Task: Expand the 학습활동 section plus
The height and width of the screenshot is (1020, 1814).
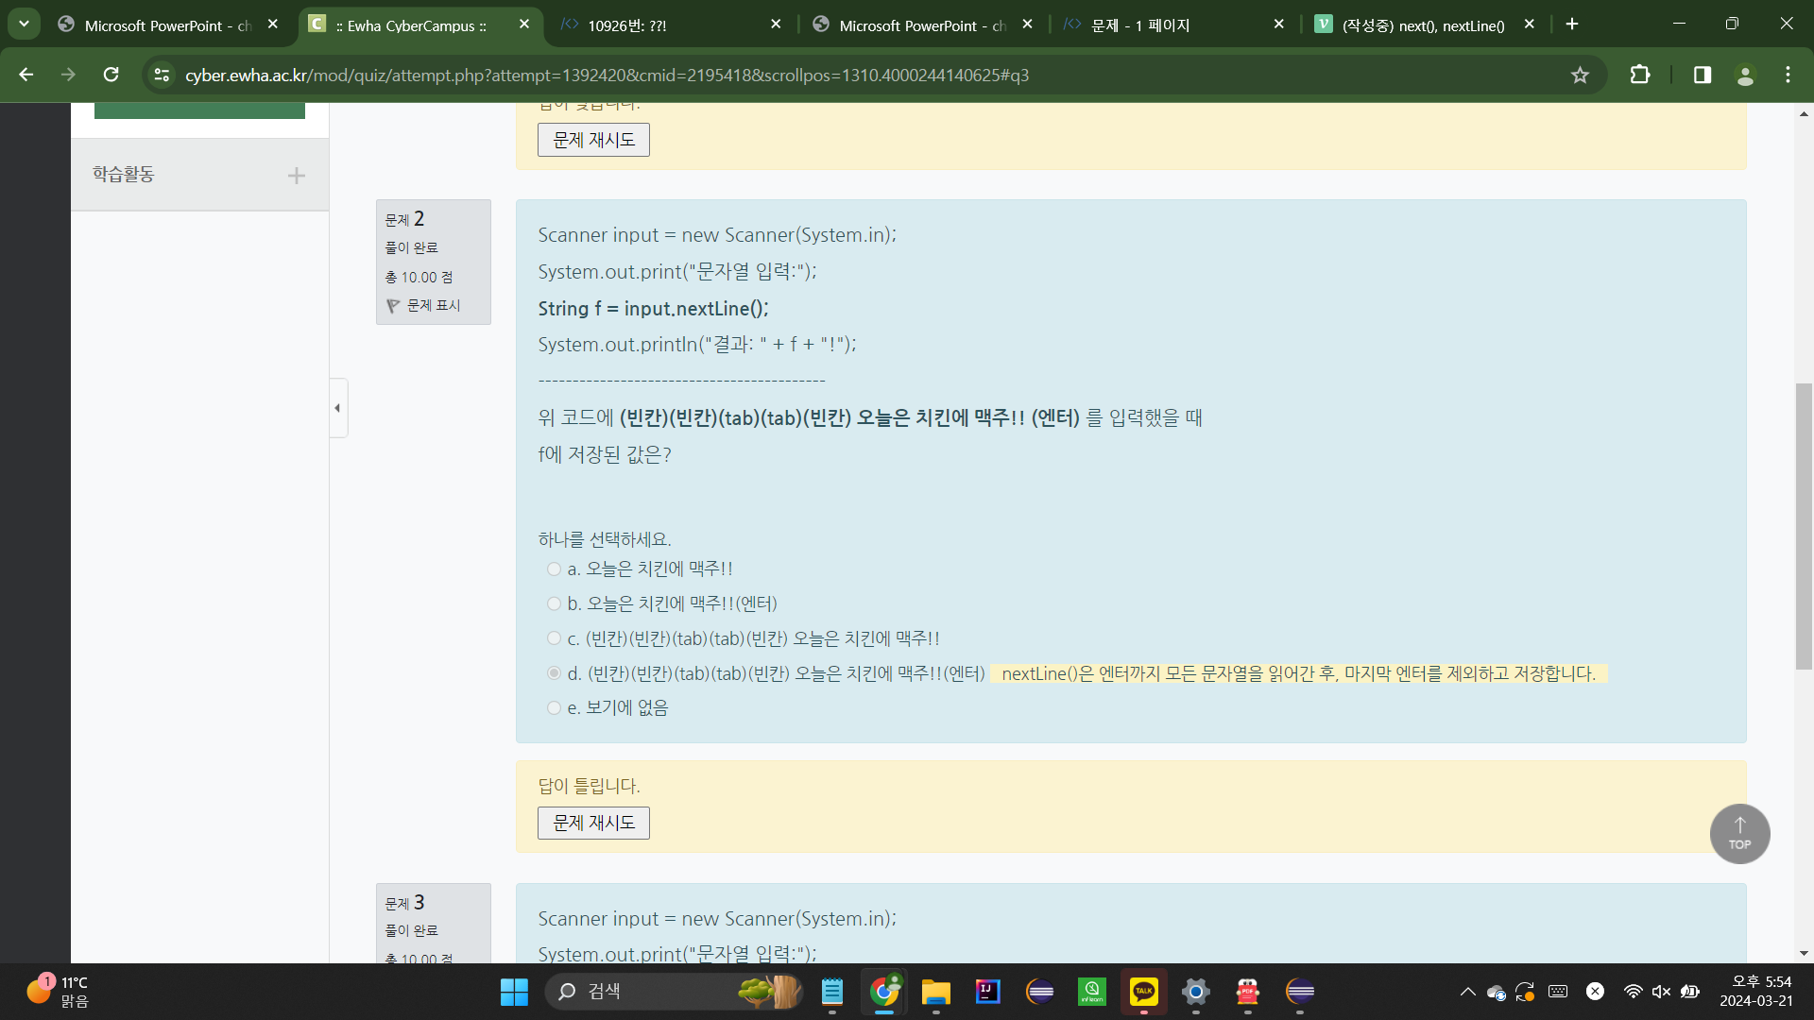Action: pos(296,176)
